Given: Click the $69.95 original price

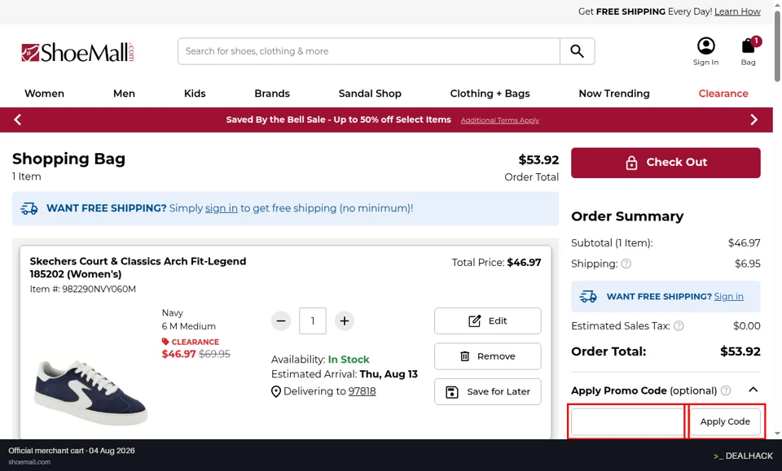Looking at the screenshot, I should [214, 354].
